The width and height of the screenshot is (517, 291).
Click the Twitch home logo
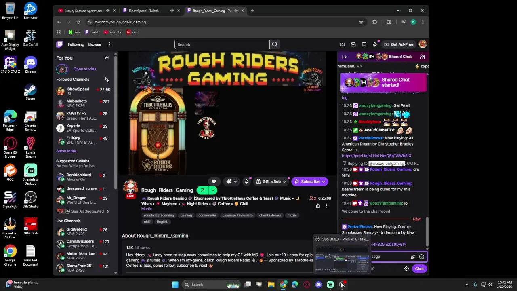click(x=59, y=44)
